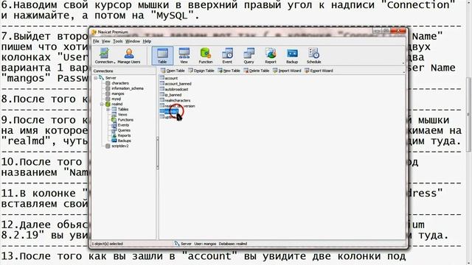Switch to the View objects button

[x=184, y=56]
